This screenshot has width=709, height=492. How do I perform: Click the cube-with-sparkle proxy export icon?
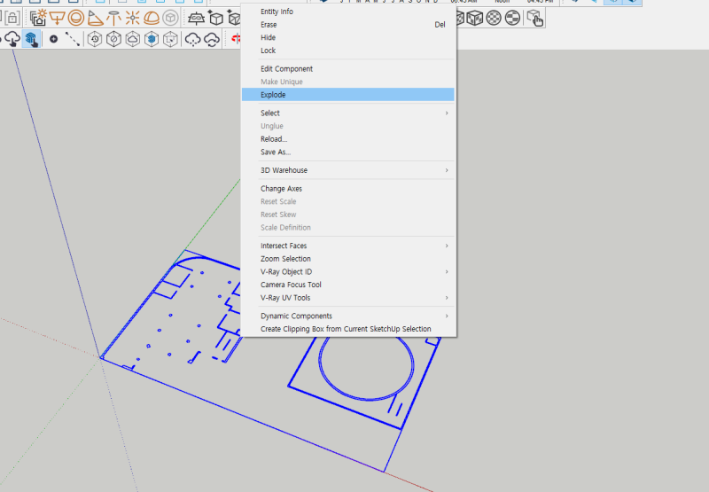[216, 18]
